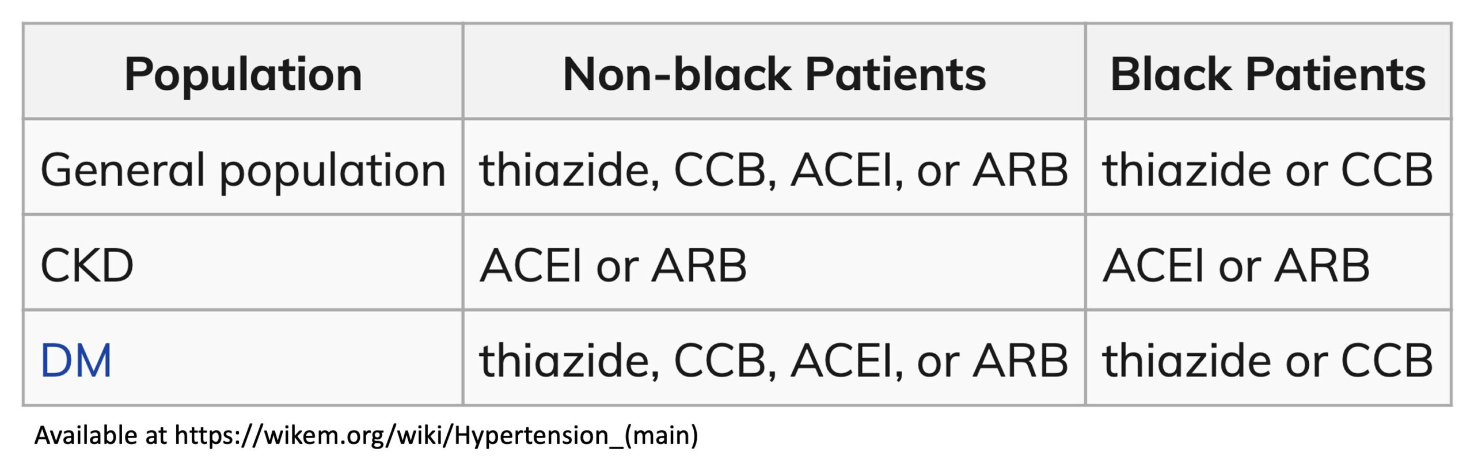Select ACEI or ARB under Non-black Patients
Image resolution: width=1474 pixels, height=467 pixels.
click(613, 265)
